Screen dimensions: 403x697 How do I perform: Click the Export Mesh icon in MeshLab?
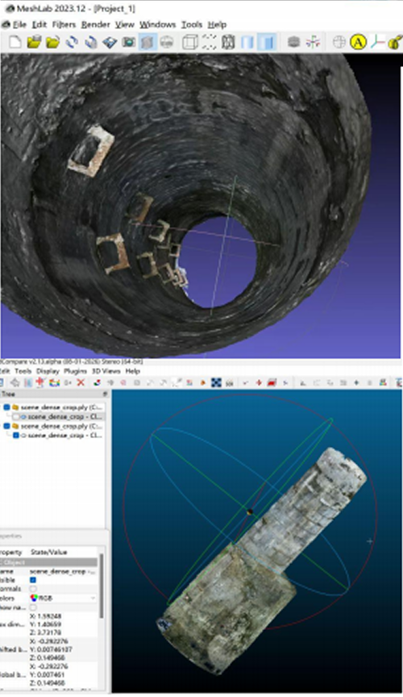[x=110, y=42]
